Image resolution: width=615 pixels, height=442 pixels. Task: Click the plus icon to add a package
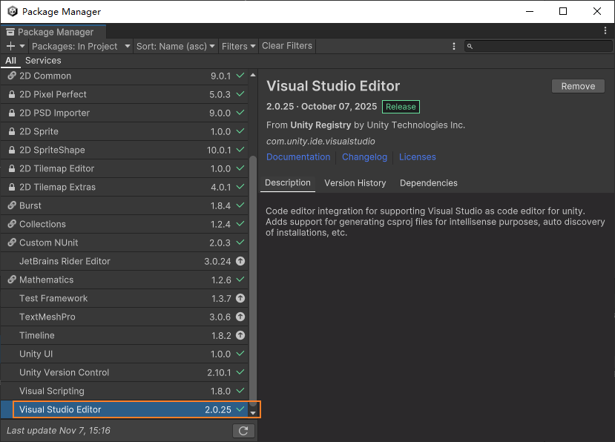[x=10, y=46]
